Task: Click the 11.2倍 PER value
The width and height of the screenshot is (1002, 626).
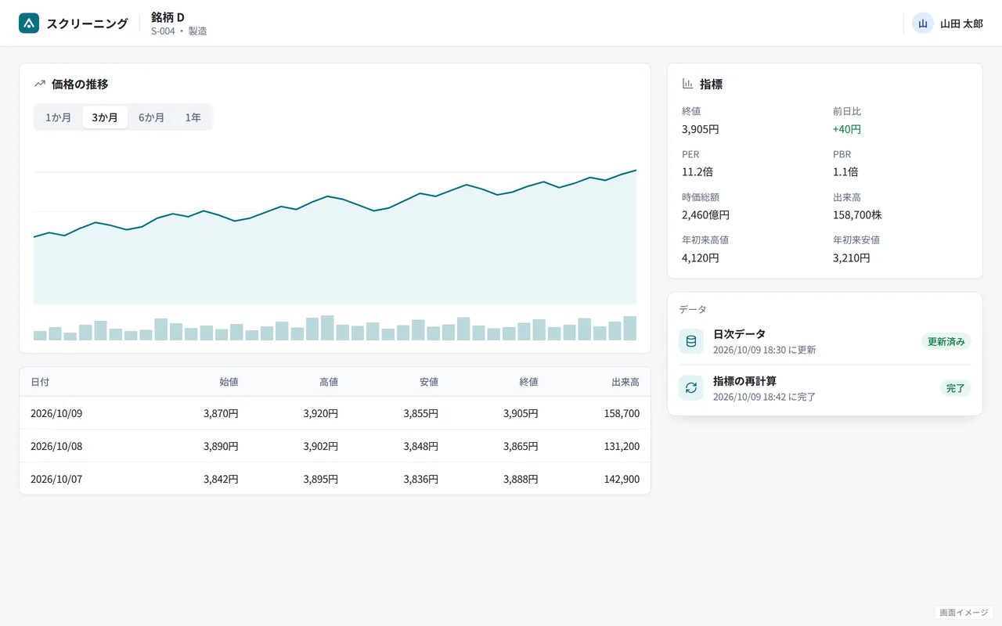Action: 697,172
